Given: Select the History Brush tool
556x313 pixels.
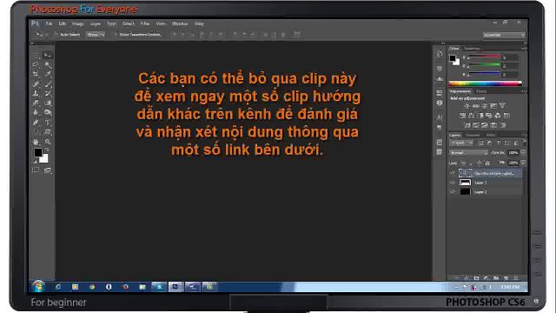Looking at the screenshot, I should pos(48,94).
